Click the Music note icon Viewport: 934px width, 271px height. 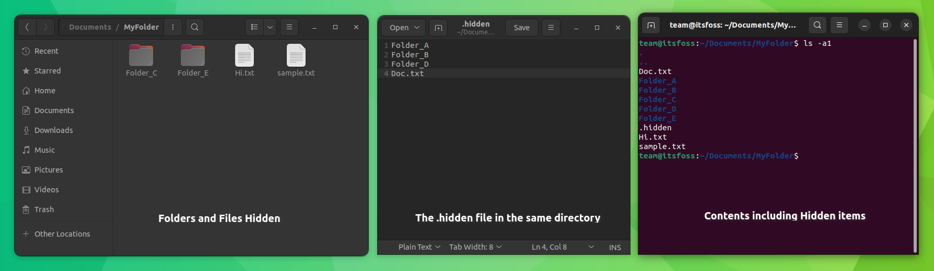[x=26, y=150]
